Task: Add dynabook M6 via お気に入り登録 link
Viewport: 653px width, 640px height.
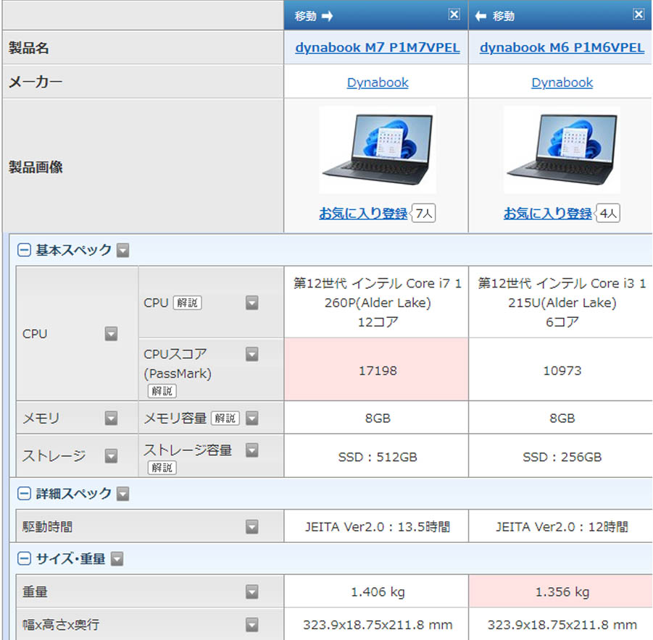Action: (x=547, y=214)
